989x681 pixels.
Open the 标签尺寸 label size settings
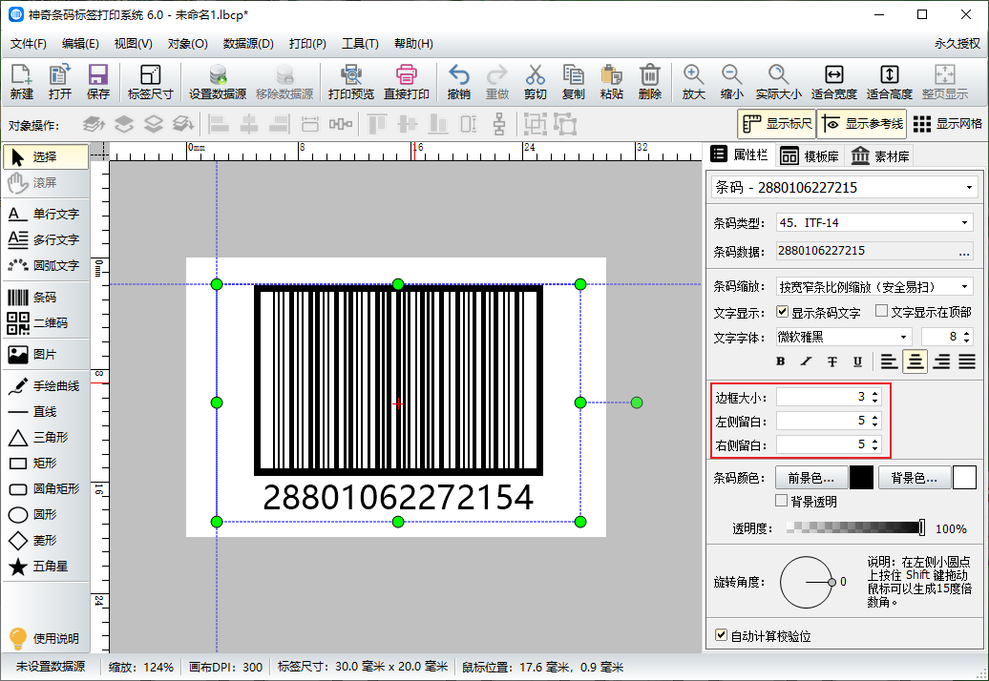click(150, 82)
